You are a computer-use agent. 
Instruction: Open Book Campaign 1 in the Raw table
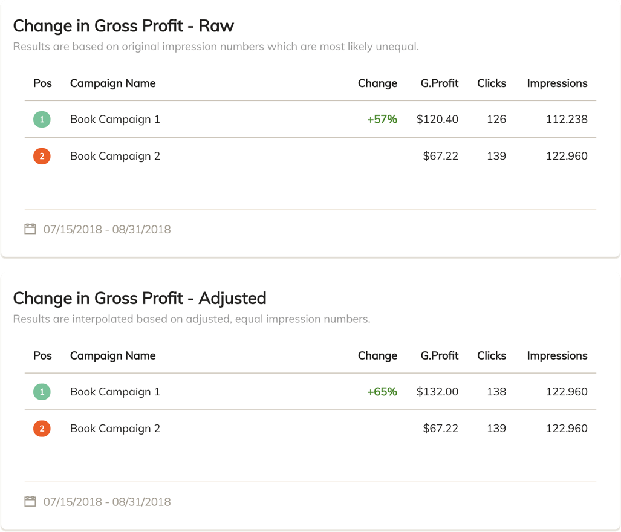115,119
